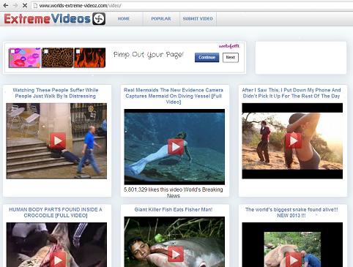Play the crocodile body parts video
The image size is (353, 267).
pyautogui.click(x=58, y=260)
